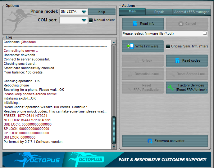Click the NET LOCK code line
The height and width of the screenshot is (168, 214).
click(27, 120)
